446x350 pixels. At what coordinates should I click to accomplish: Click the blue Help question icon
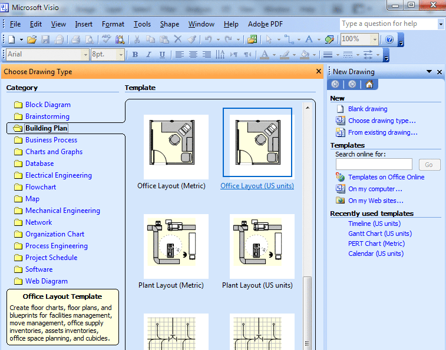point(389,39)
